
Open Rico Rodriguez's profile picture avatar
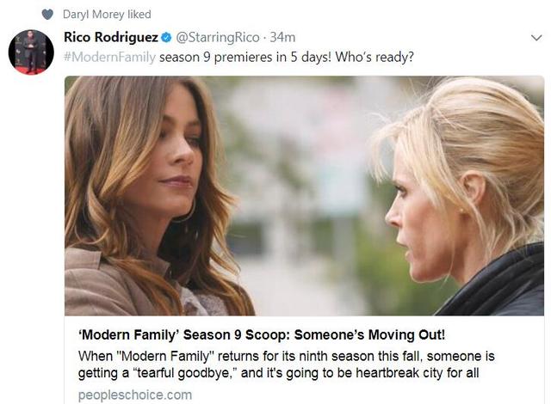(x=31, y=52)
